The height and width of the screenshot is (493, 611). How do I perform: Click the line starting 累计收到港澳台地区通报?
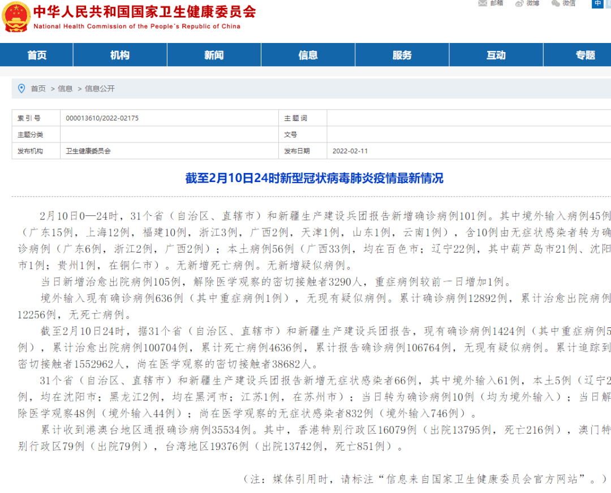(325, 430)
